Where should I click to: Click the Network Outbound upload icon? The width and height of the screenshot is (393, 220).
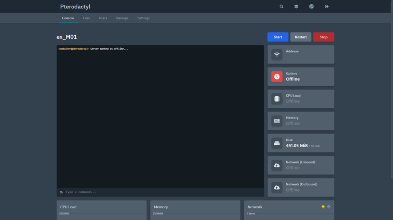click(x=277, y=187)
